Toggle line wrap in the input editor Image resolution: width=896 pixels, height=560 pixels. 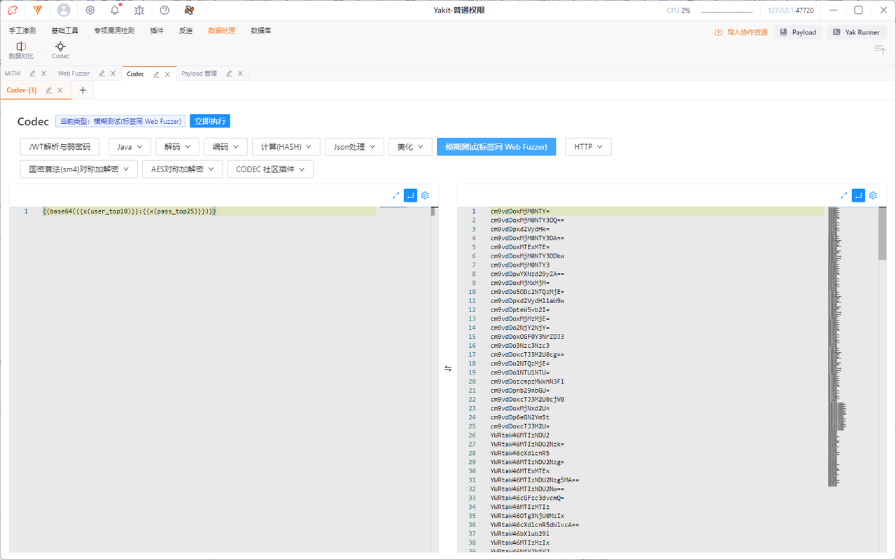pos(410,195)
